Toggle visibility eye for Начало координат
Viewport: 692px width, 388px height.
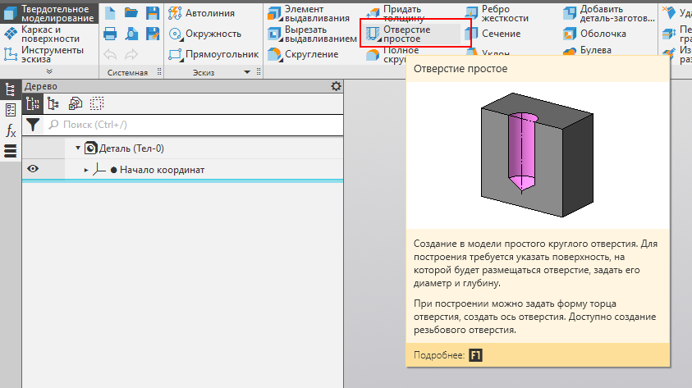tap(34, 169)
